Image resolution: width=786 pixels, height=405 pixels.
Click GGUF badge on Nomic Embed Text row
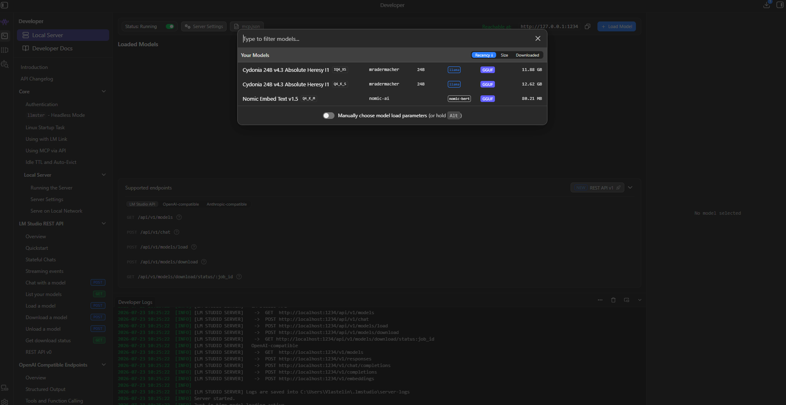click(x=487, y=99)
